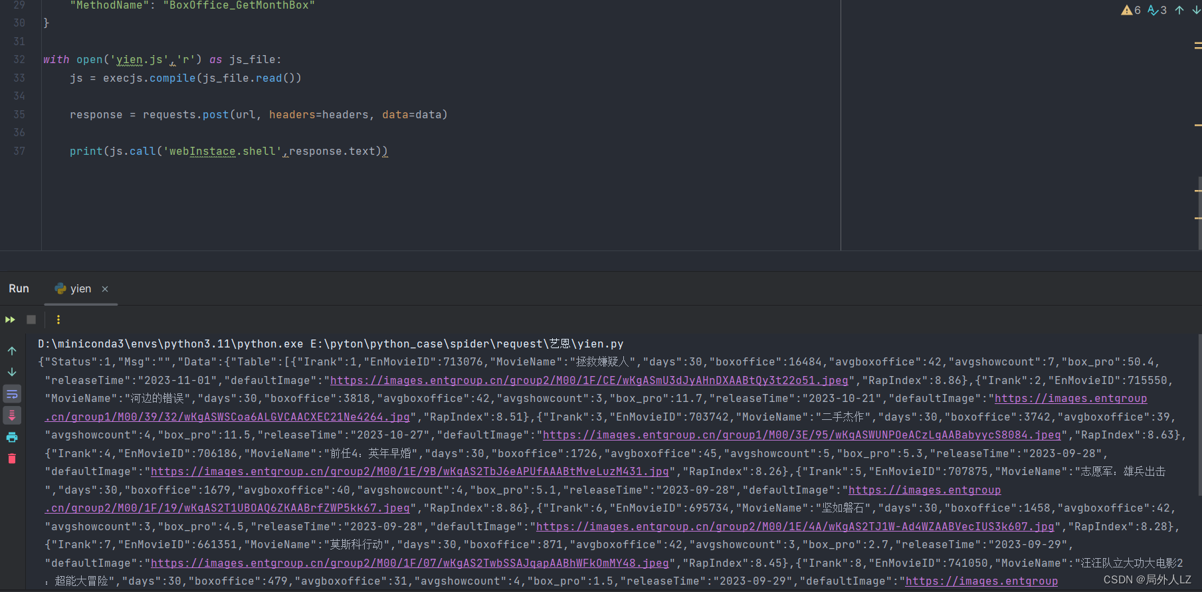1202x592 pixels.
Task: Click "BoxOffice_GetMonthBox" string value
Action: pos(239,5)
